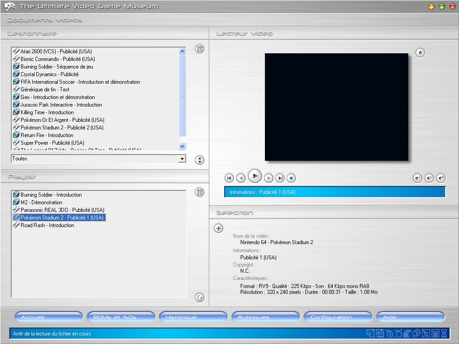Viewport: 459px width, 344px height.
Task: Stop the video playback
Action: pos(291,178)
